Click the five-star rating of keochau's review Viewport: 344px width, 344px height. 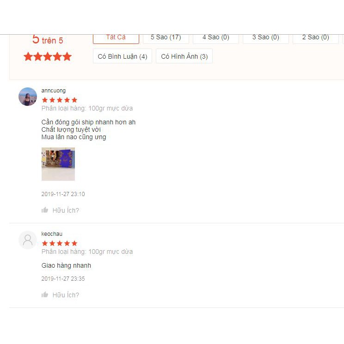point(60,243)
